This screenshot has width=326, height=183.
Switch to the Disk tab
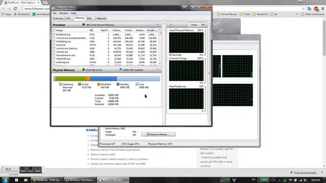coord(89,18)
